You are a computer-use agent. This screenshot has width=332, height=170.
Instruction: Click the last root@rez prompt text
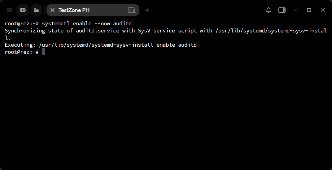click(22, 52)
